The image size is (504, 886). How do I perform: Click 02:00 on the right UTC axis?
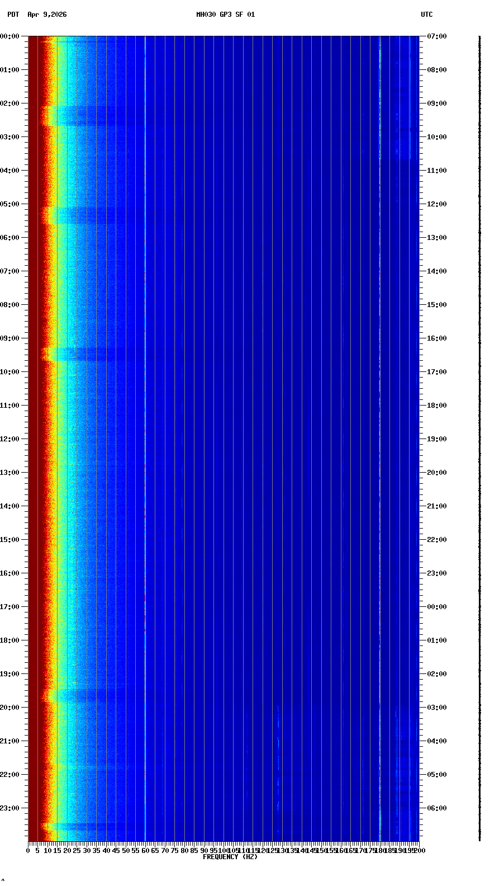[x=437, y=674]
